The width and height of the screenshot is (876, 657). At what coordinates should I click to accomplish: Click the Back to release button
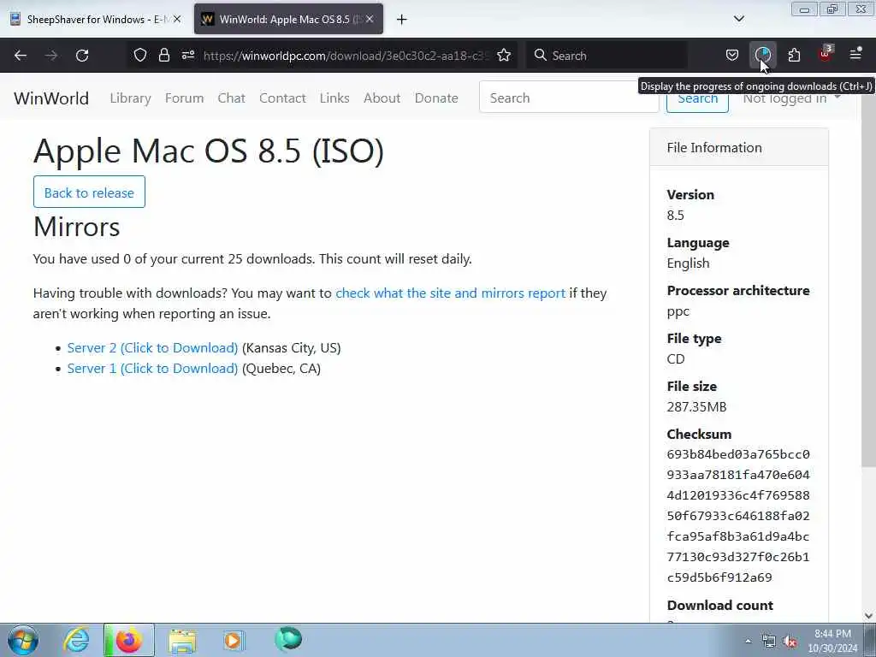tap(89, 192)
